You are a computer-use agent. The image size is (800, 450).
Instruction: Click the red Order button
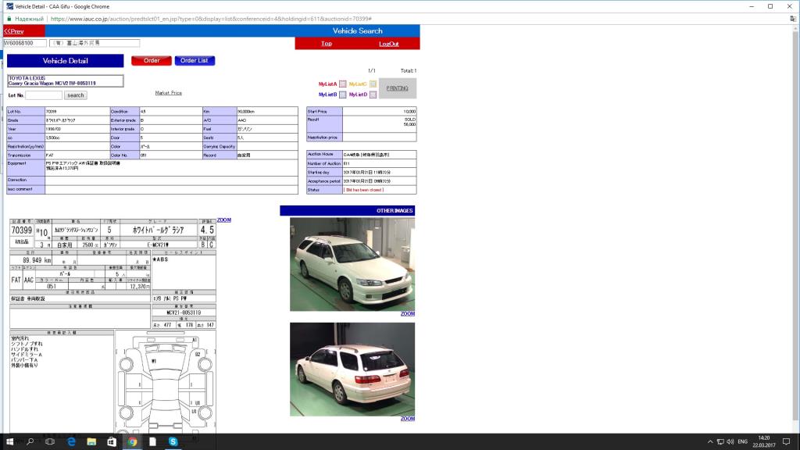pos(152,61)
